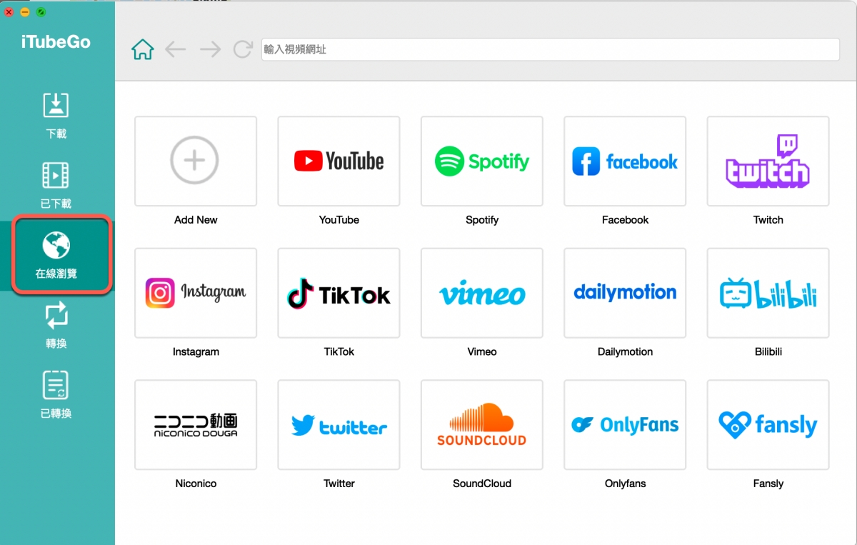Open the SoundCloud site tile
Screen dimensions: 857x545
(x=482, y=425)
